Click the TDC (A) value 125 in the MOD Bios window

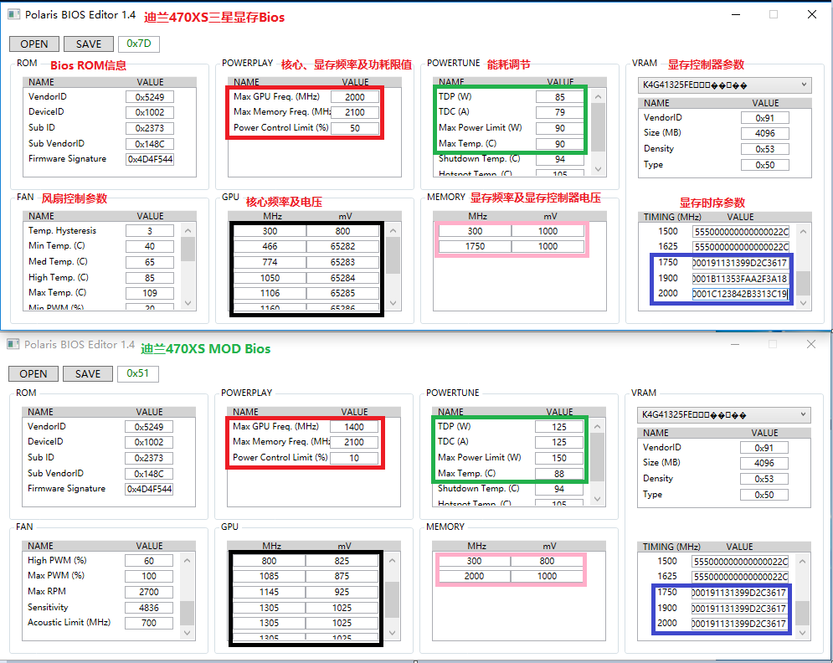[x=559, y=442]
